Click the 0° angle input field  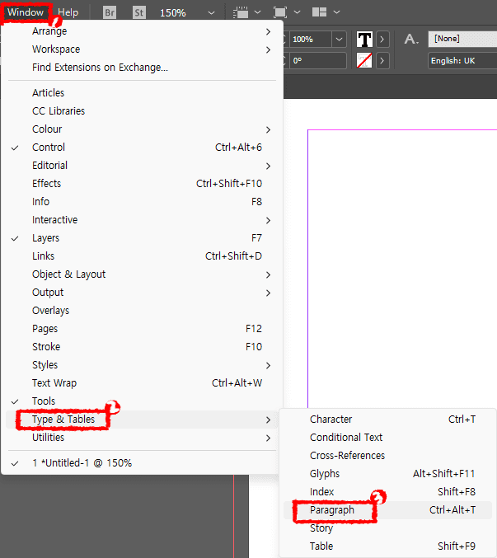317,61
